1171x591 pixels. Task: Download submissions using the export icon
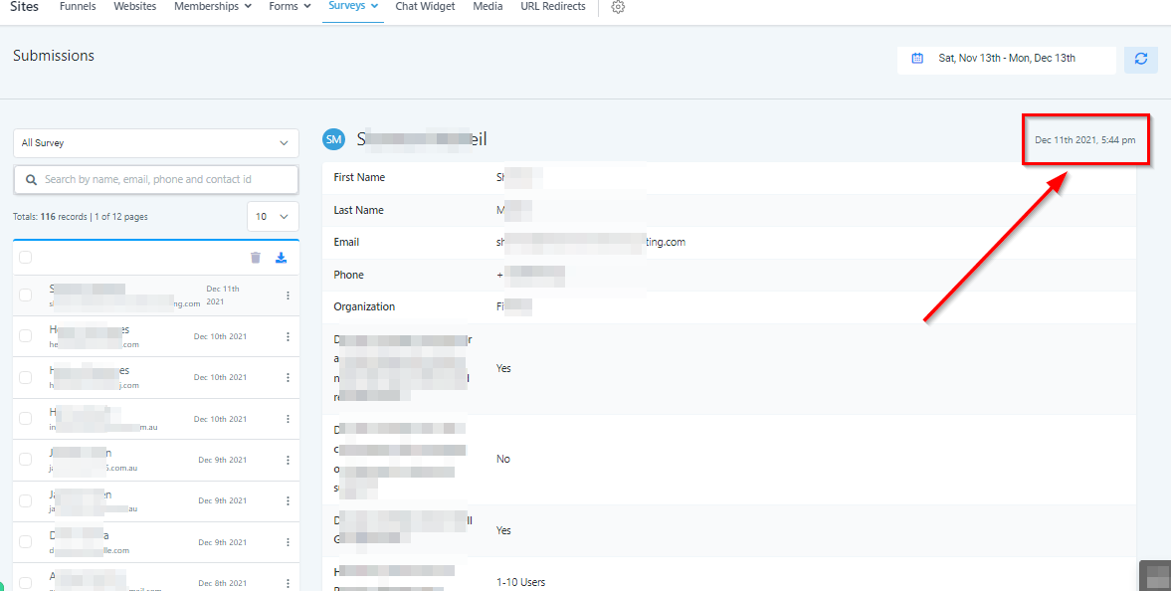pyautogui.click(x=281, y=258)
